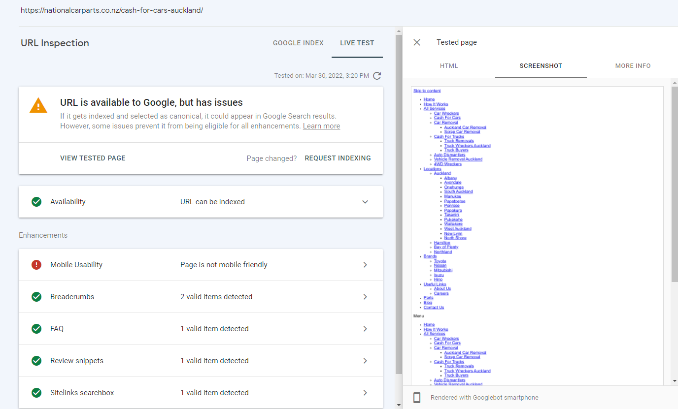Screen dimensions: 678x409
Task: Click the green checkmark beside Sitelinks searchbox
Action: pyautogui.click(x=36, y=393)
